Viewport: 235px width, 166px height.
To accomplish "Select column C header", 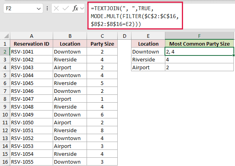I will point(102,36).
